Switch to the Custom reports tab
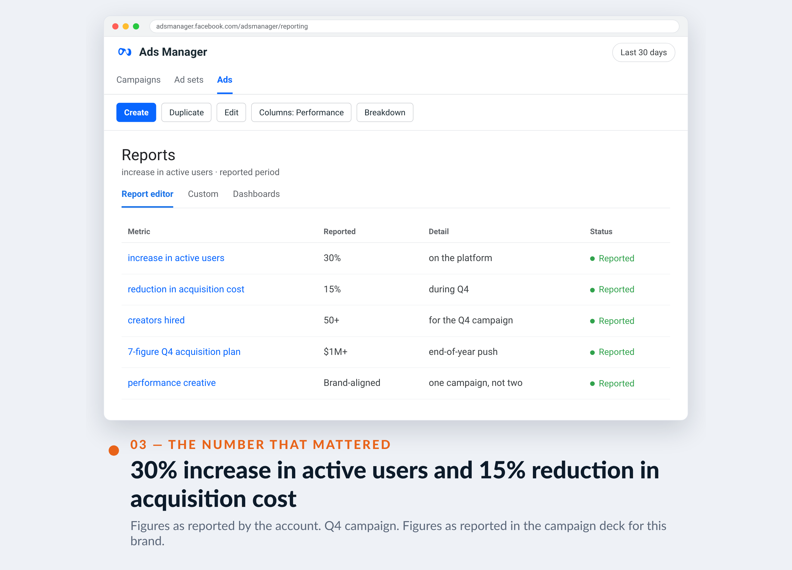Image resolution: width=792 pixels, height=570 pixels. (203, 194)
